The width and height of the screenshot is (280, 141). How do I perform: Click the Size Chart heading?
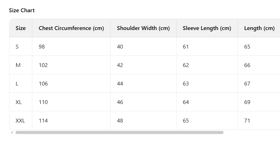coord(22,10)
